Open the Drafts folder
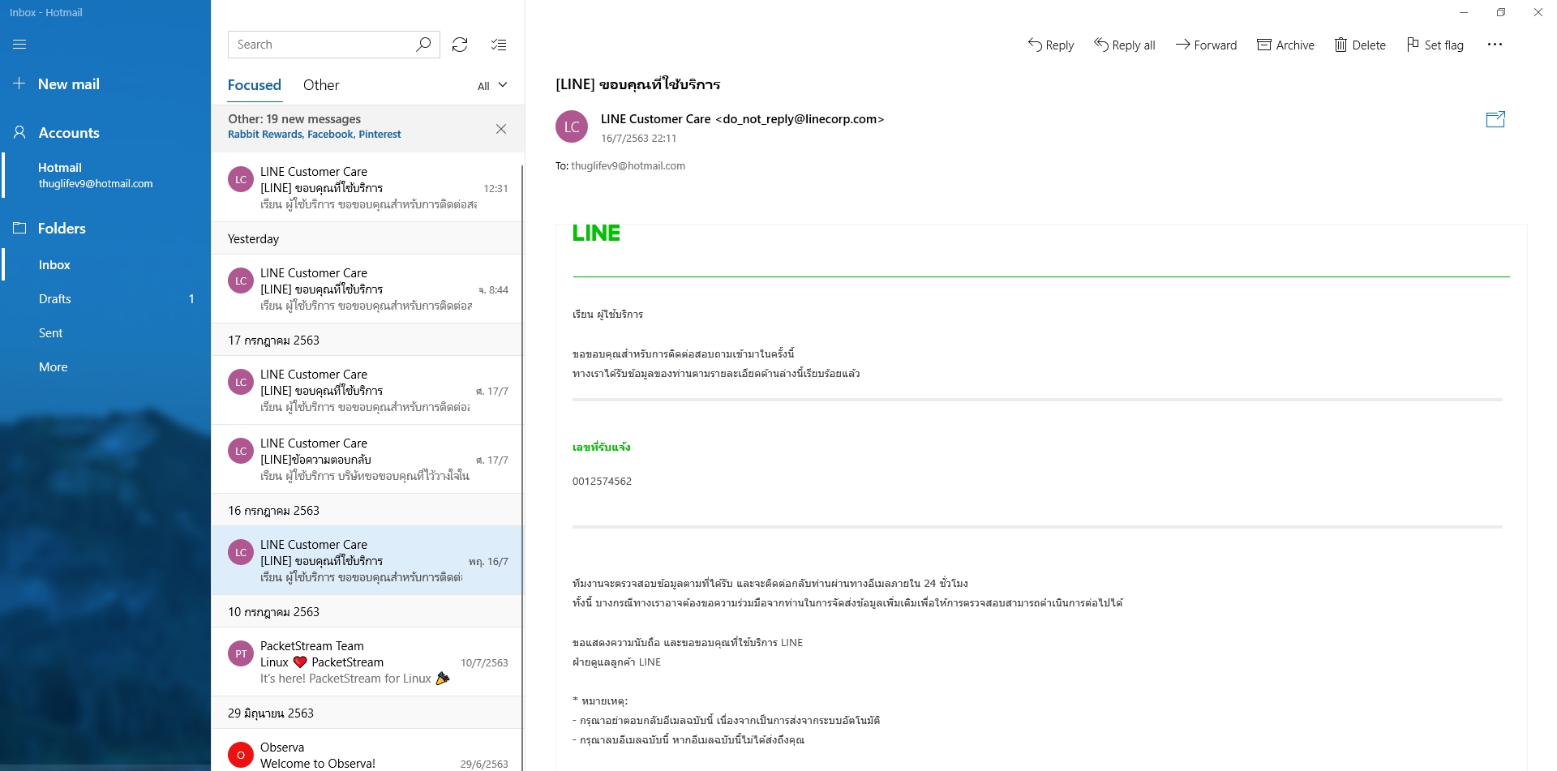 pos(105,299)
